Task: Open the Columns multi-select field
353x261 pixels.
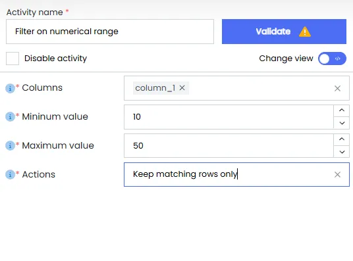Action: (236, 88)
